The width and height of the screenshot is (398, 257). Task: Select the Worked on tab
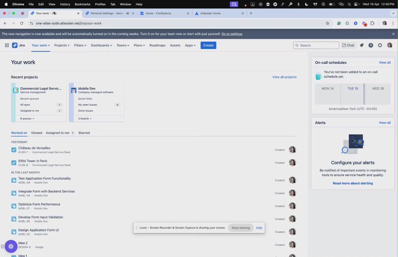click(19, 133)
